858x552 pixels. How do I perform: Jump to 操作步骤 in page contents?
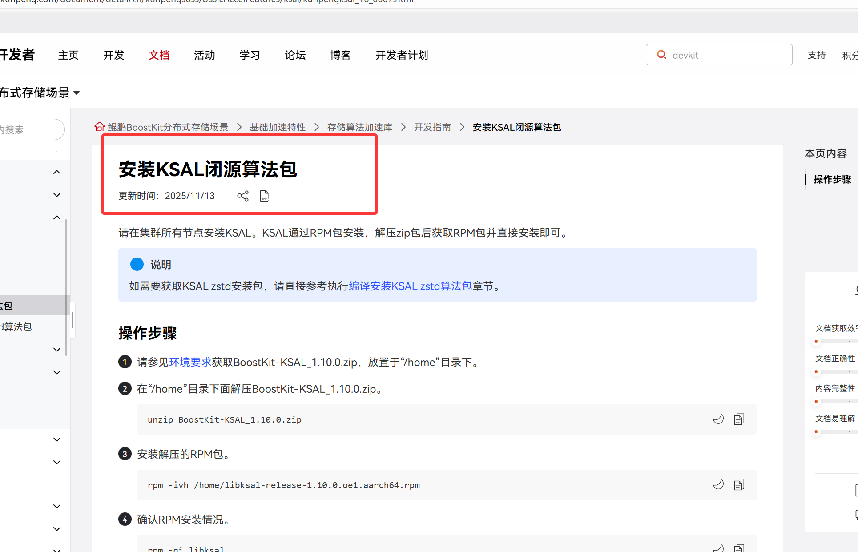point(832,179)
